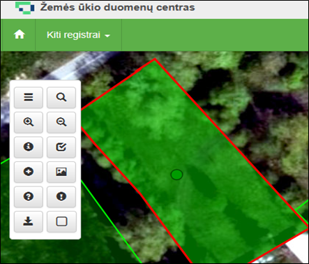
Task: Select the checkmark box tool
Action: tap(61, 147)
